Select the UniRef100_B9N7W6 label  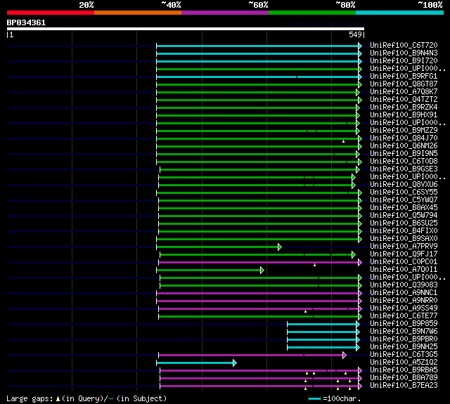coord(404,332)
